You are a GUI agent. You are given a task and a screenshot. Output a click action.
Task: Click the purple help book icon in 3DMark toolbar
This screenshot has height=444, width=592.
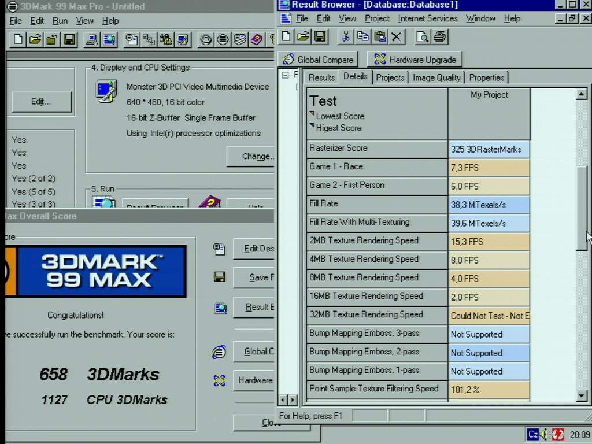(x=257, y=39)
